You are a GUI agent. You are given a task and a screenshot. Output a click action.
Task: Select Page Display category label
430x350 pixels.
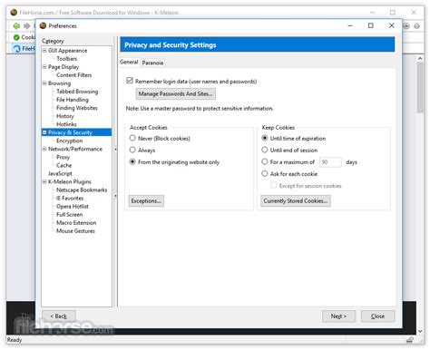coord(64,67)
